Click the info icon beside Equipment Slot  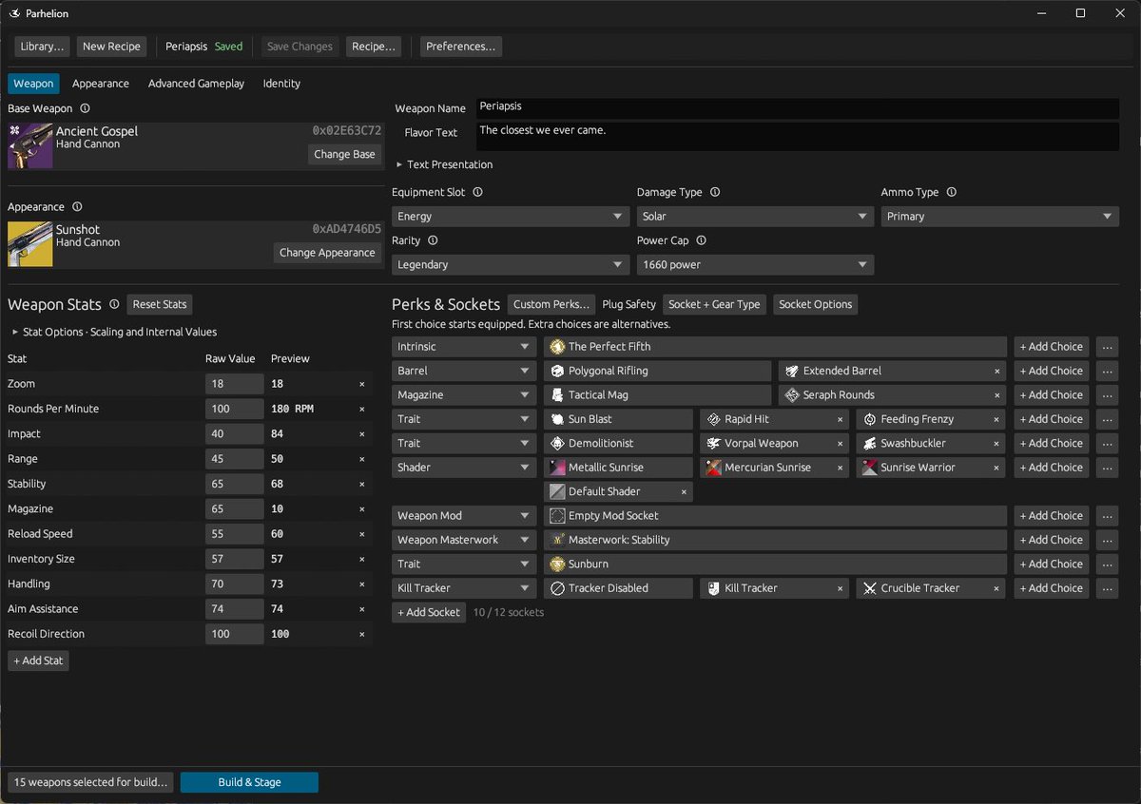pos(477,192)
